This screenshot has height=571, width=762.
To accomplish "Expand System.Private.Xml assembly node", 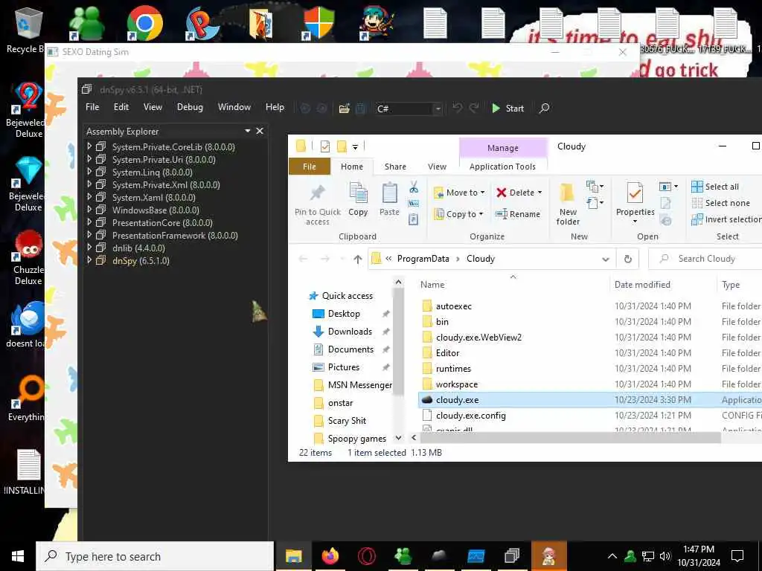I will 89,184.
